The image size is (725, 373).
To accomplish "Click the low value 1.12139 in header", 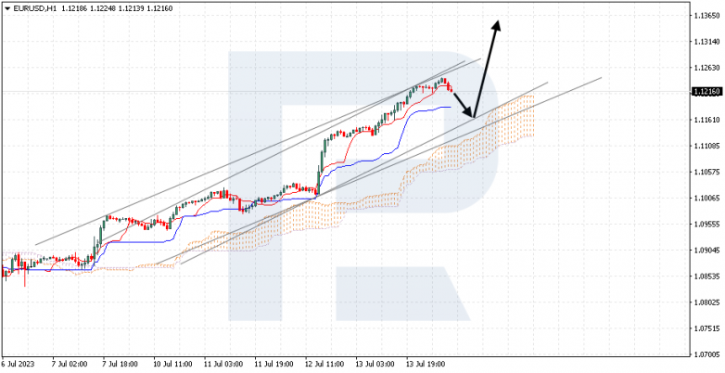I will 130,8.
